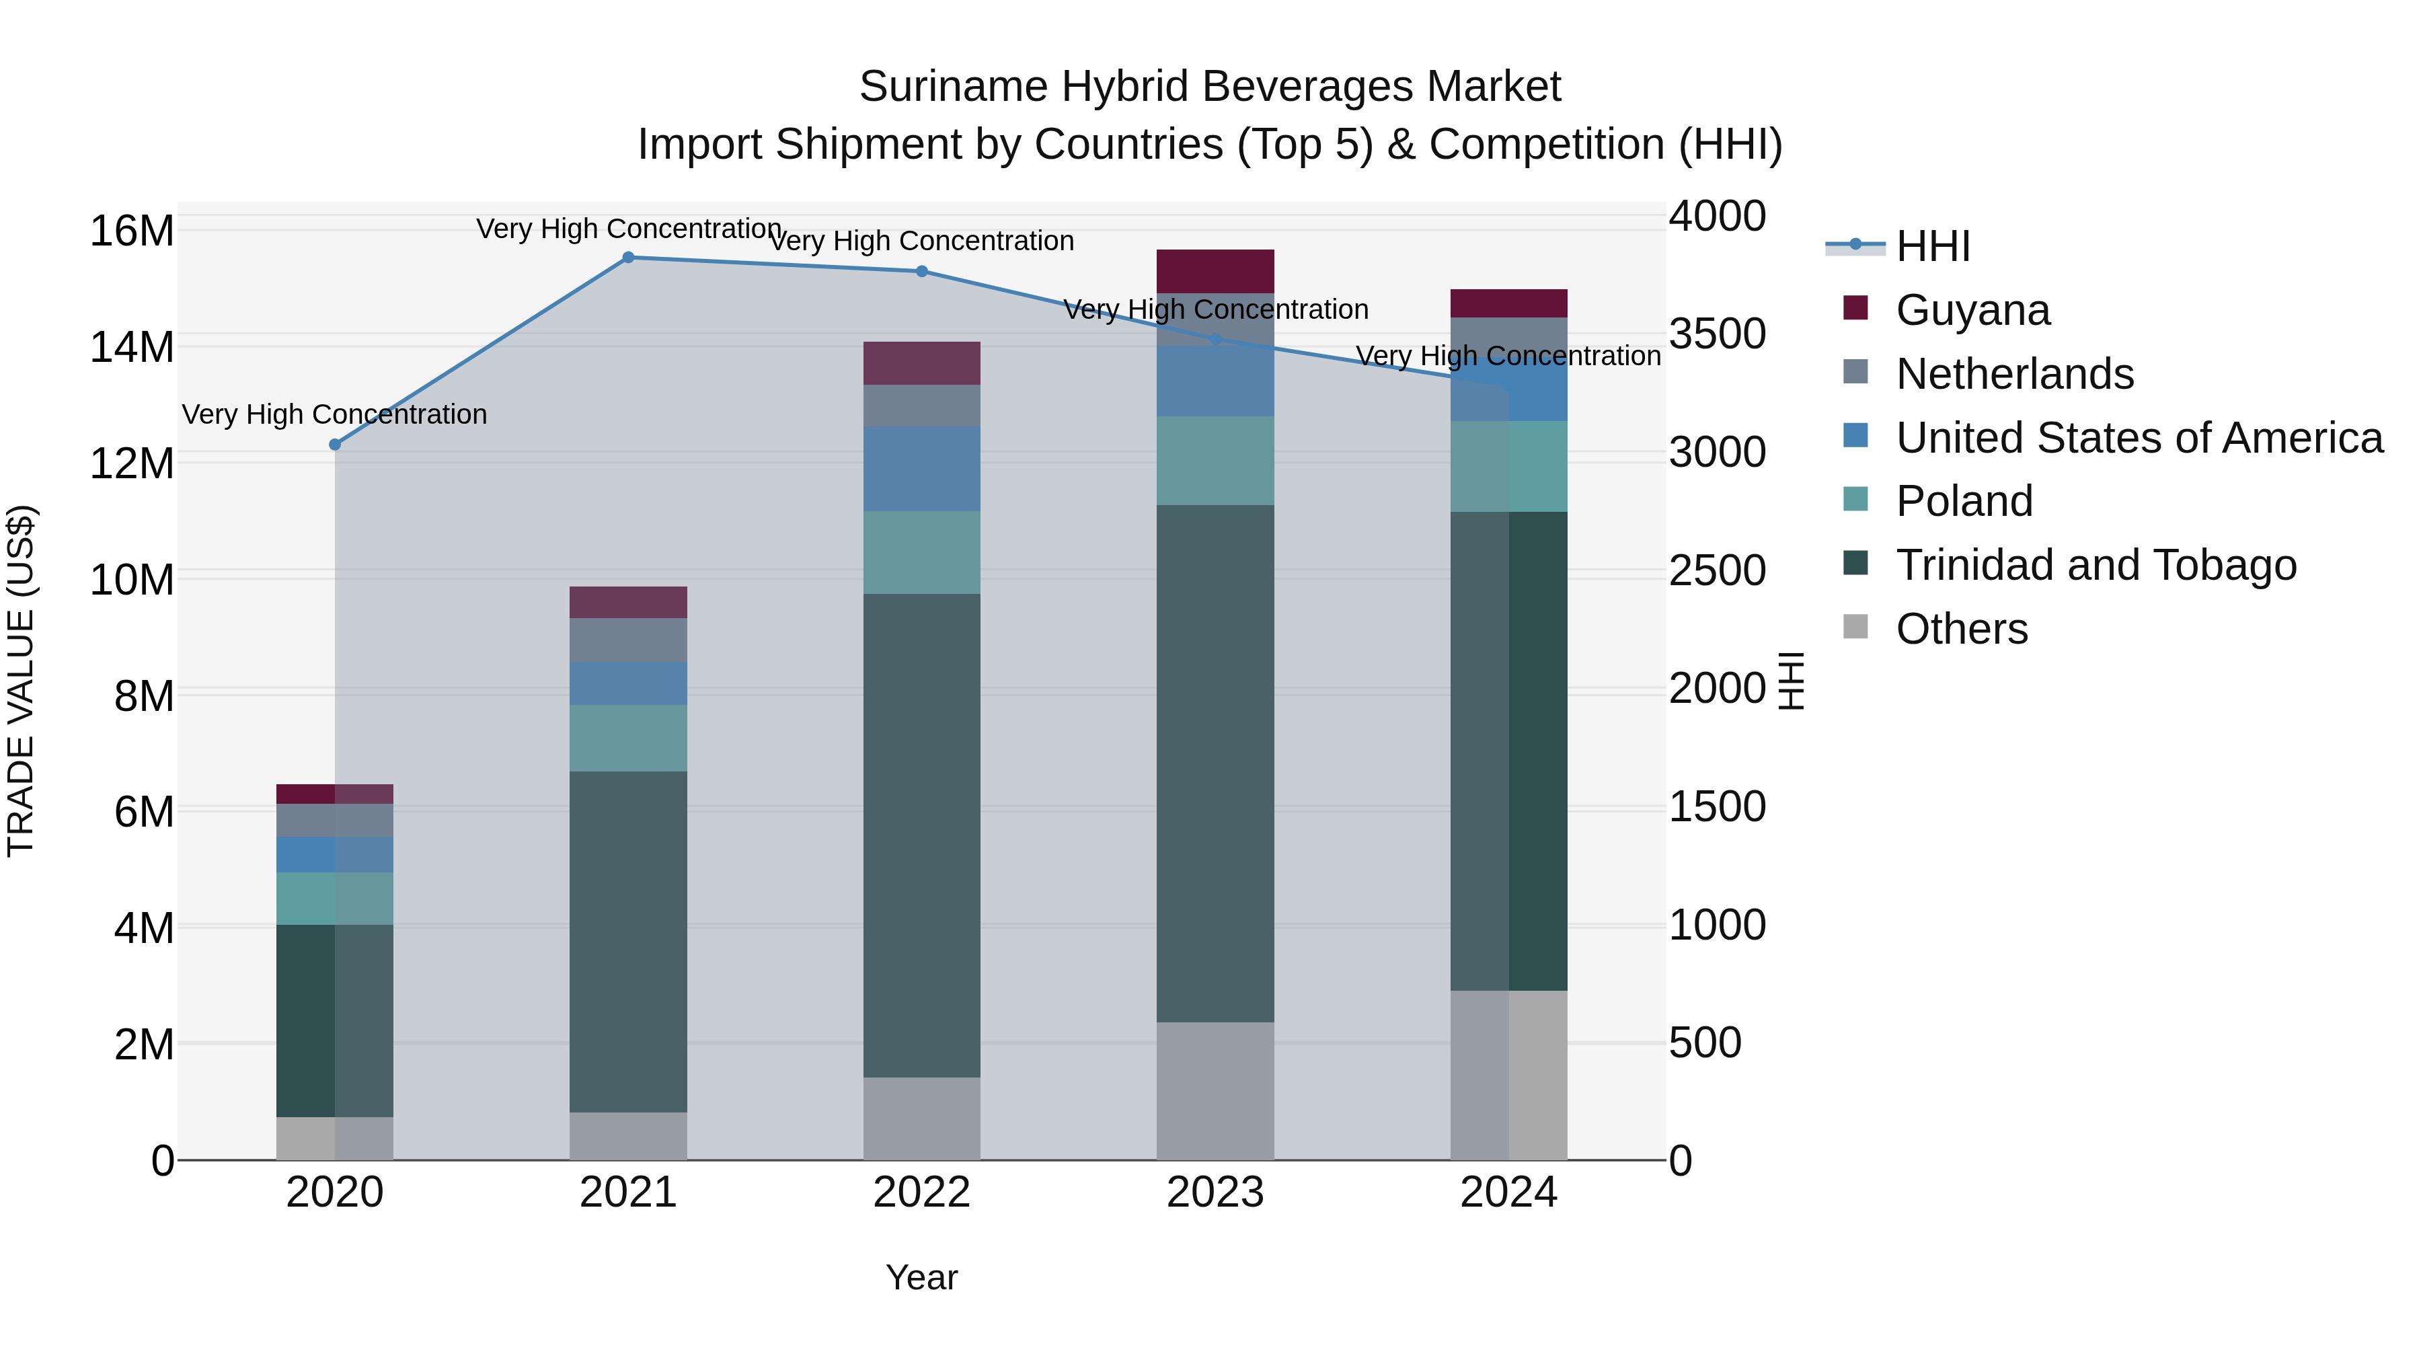Click the Netherlands segment in 2021 bar
2421x1362 pixels.
pyautogui.click(x=629, y=640)
